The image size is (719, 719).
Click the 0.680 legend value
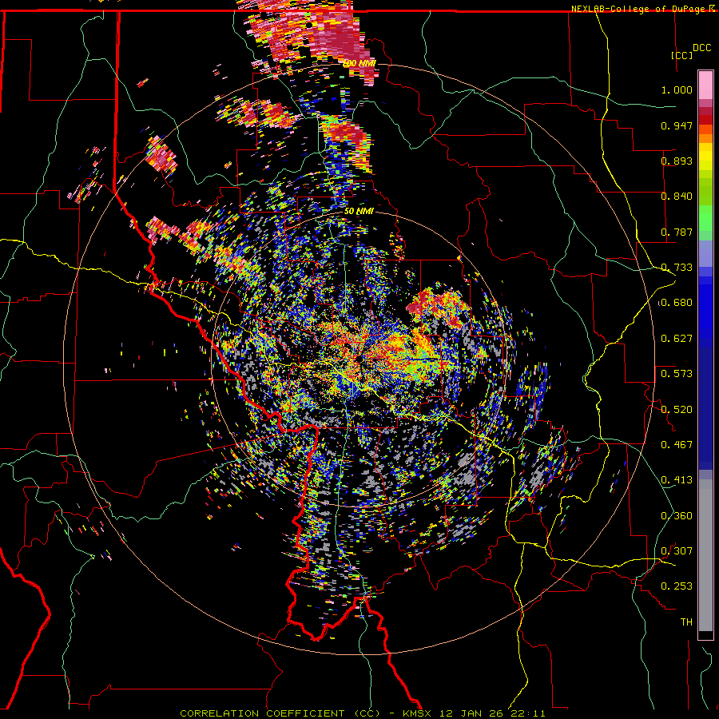point(677,303)
